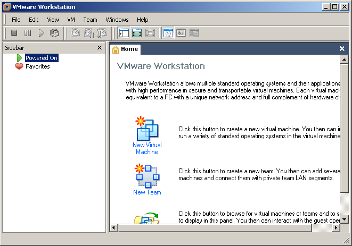Click the New Team icon
This screenshot has width=352, height=246.
[x=147, y=176]
